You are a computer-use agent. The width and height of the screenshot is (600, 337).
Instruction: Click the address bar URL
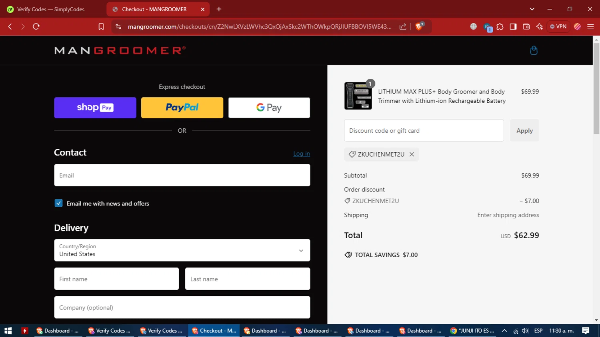click(259, 26)
